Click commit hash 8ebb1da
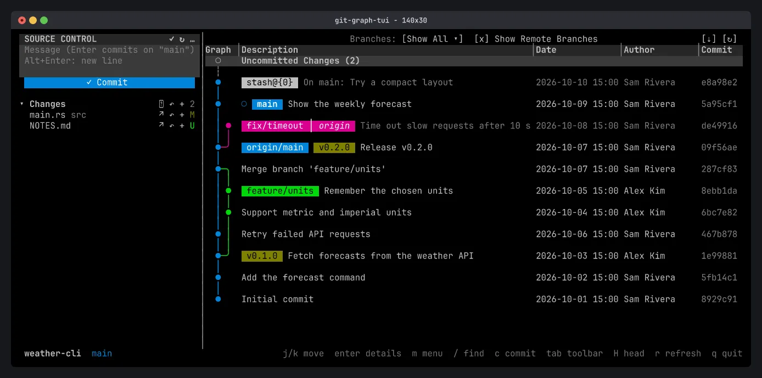 coord(719,191)
